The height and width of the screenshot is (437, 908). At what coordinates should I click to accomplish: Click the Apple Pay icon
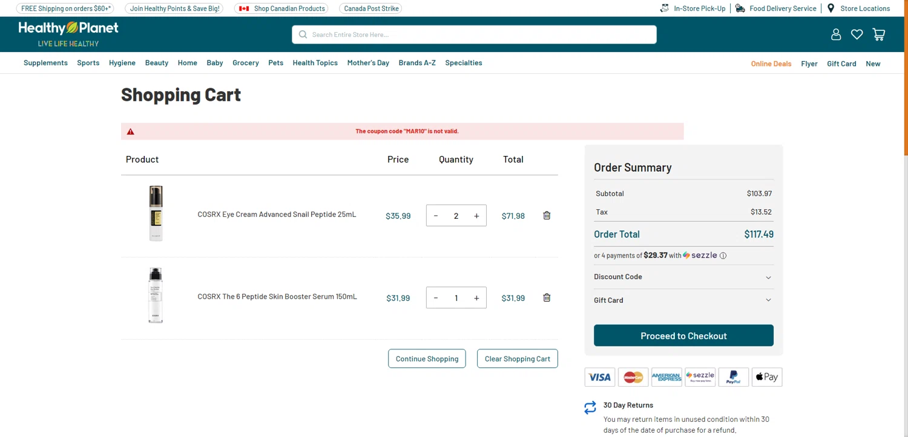point(767,377)
